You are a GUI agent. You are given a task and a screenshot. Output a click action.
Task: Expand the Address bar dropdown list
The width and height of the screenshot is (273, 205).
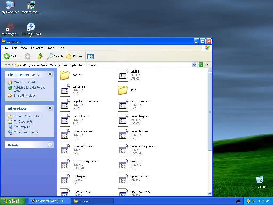click(194, 65)
